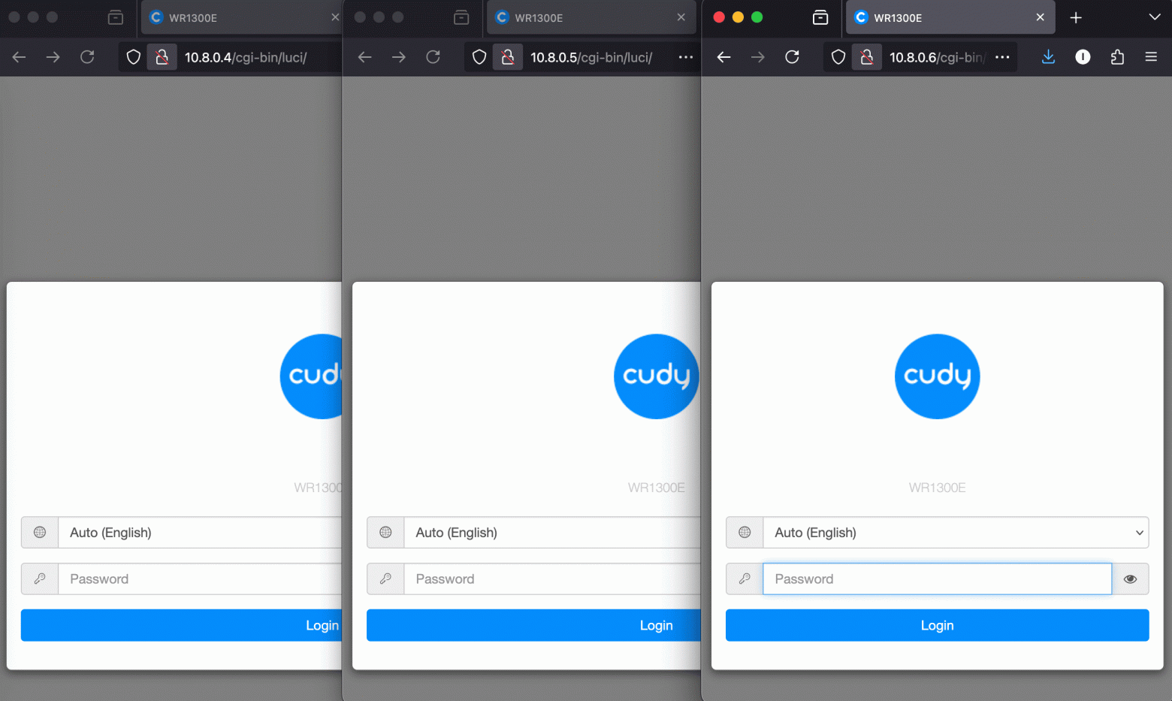This screenshot has width=1172, height=701.
Task: Open page actions menu in 10.8.0.5 window
Action: (686, 57)
